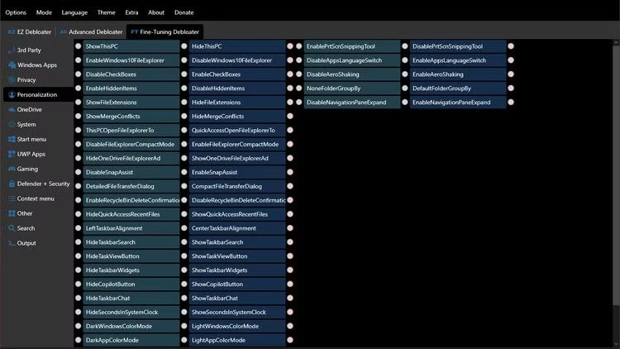Select the radio button left of DarkWindowsColorMode
The image size is (620, 349).
(79, 326)
